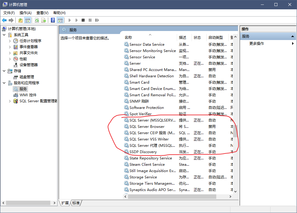The width and height of the screenshot is (297, 213).
Task: Open 磁盘管理 in the tree
Action: pyautogui.click(x=27, y=77)
